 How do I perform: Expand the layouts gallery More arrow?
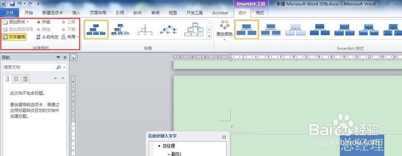click(x=209, y=37)
